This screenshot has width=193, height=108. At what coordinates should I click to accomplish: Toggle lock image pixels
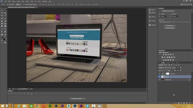pos(165,71)
